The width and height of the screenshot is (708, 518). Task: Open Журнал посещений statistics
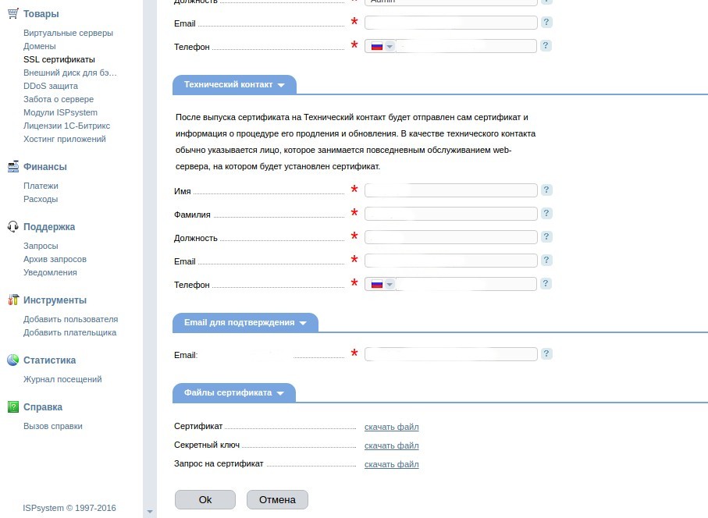tap(62, 379)
